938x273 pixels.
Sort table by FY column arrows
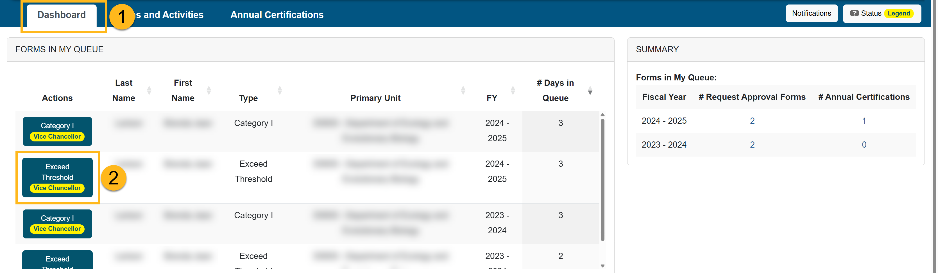[x=513, y=91]
